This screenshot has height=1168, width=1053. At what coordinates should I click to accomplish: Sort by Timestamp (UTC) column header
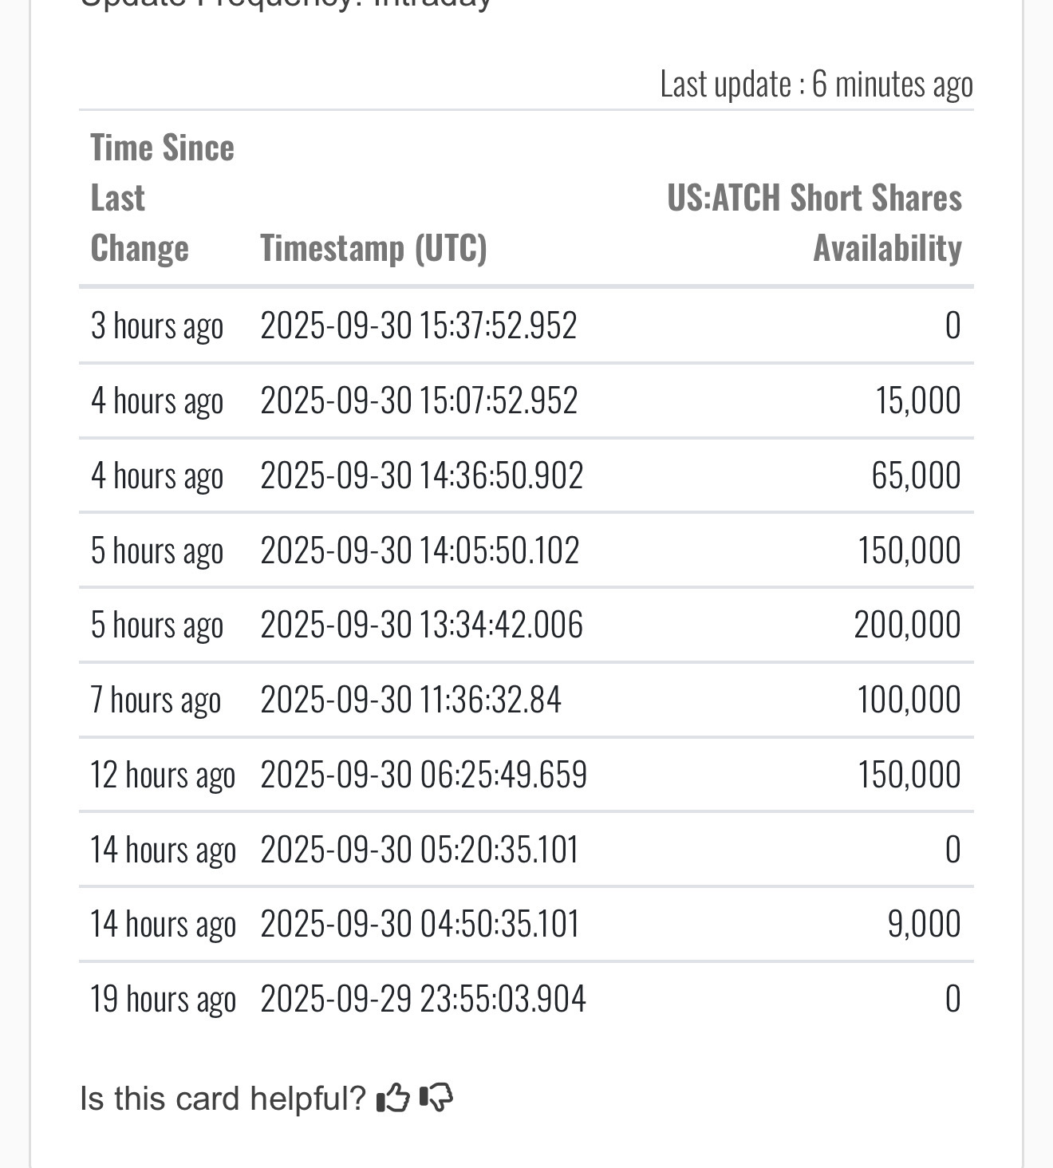(x=373, y=248)
